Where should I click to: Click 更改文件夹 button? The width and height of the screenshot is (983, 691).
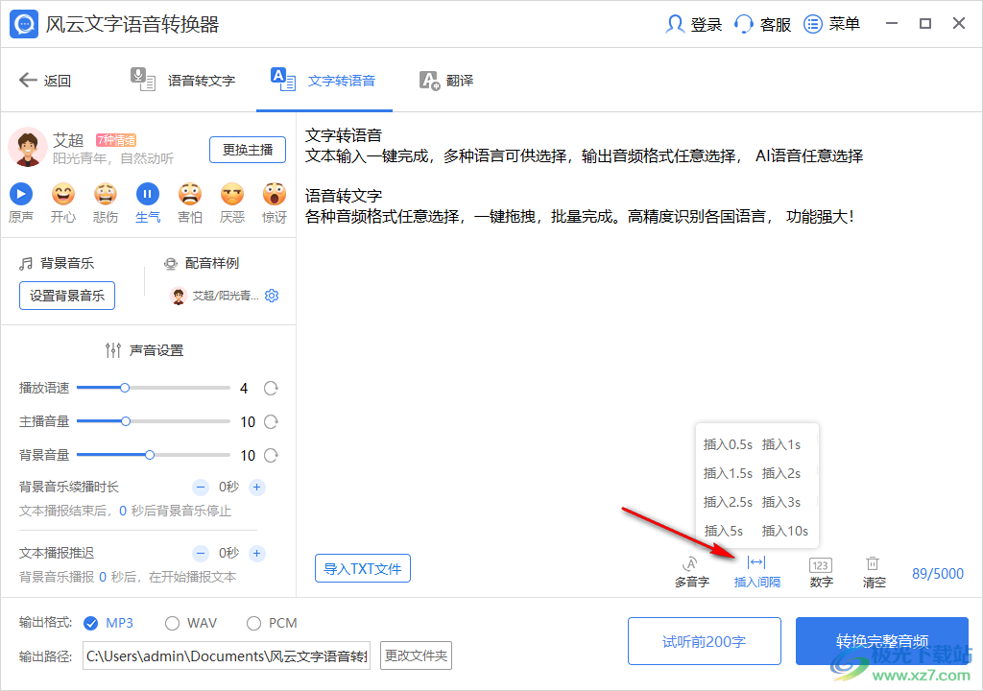(417, 655)
